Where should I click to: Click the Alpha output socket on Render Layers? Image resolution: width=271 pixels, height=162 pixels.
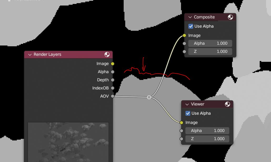coord(113,72)
